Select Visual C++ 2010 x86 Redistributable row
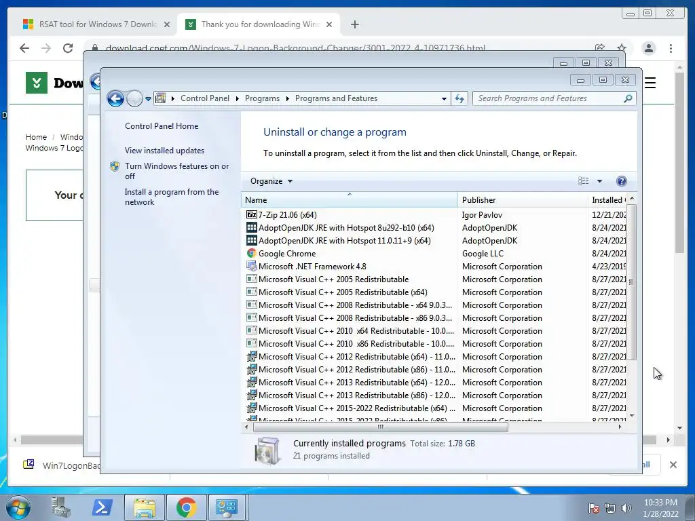The width and height of the screenshot is (695, 521). [x=435, y=343]
